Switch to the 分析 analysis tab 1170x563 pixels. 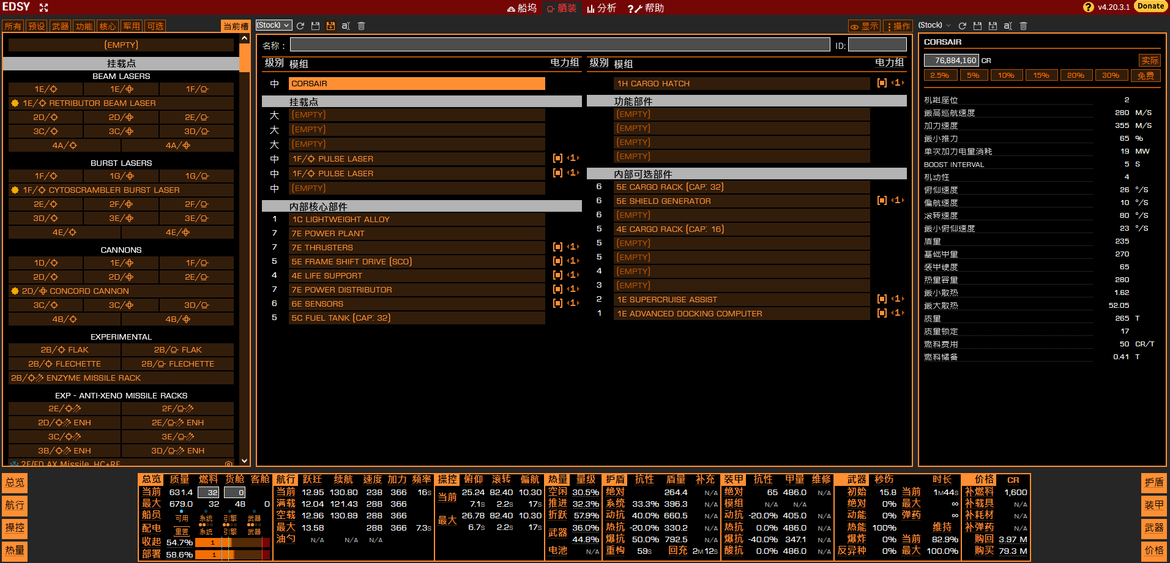pos(602,8)
